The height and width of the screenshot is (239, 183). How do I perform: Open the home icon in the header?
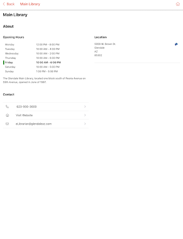point(178,4)
